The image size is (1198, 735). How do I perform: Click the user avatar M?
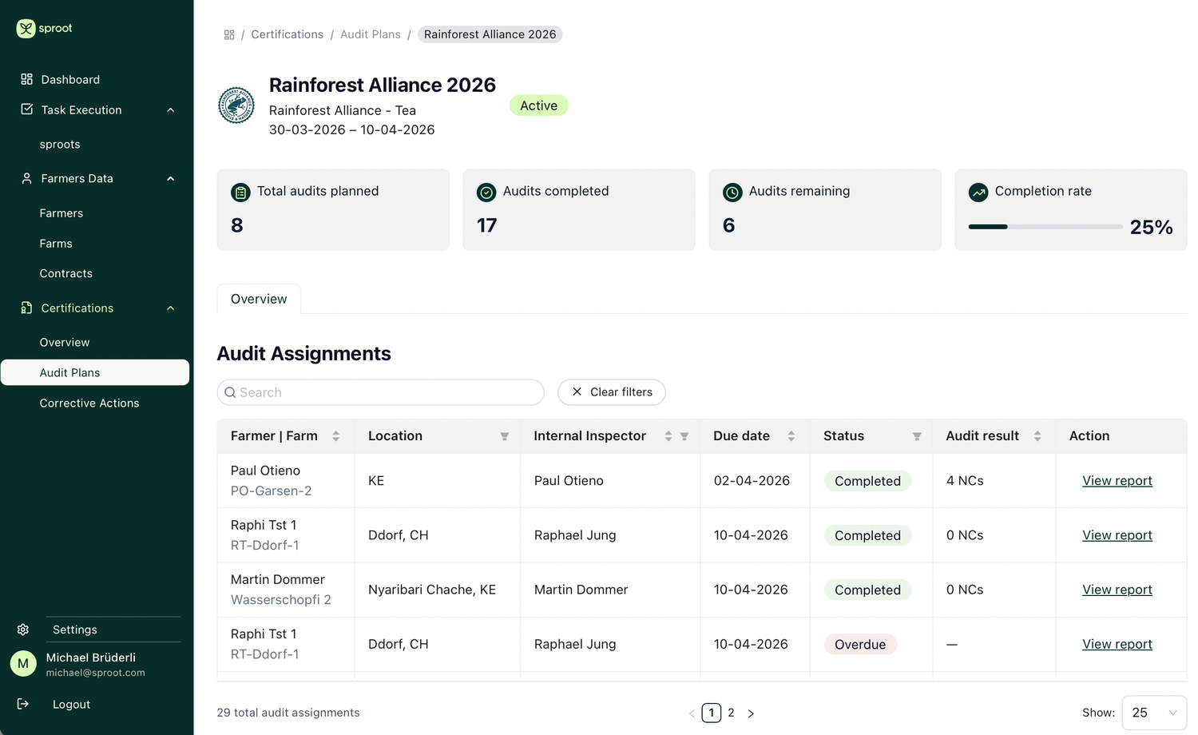pos(23,663)
